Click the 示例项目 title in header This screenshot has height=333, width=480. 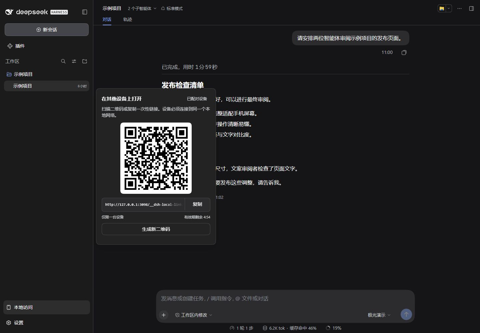(x=112, y=8)
